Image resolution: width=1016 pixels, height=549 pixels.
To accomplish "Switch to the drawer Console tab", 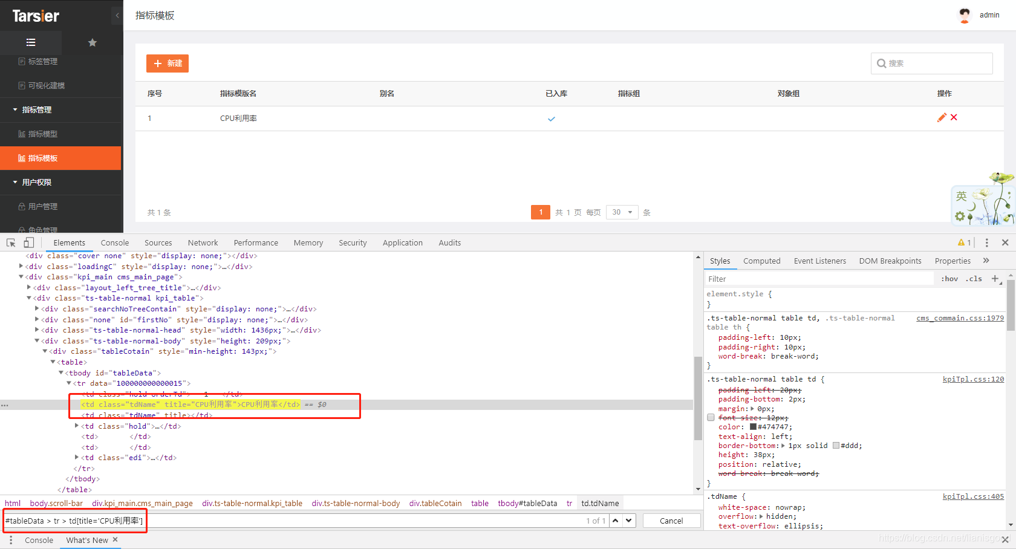I will pyautogui.click(x=39, y=540).
